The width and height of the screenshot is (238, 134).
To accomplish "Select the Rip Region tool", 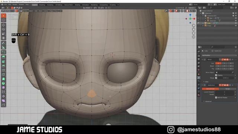I will 3,105.
